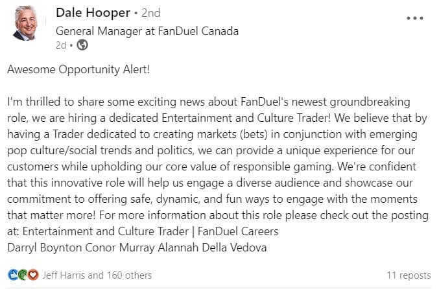Open Entertainment and Culture Trader careers link
The image size is (439, 289).
pos(150,231)
